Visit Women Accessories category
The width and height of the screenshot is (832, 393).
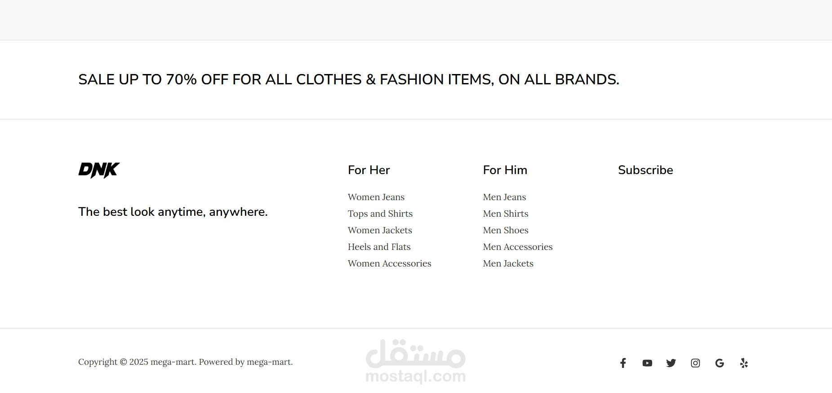point(390,263)
